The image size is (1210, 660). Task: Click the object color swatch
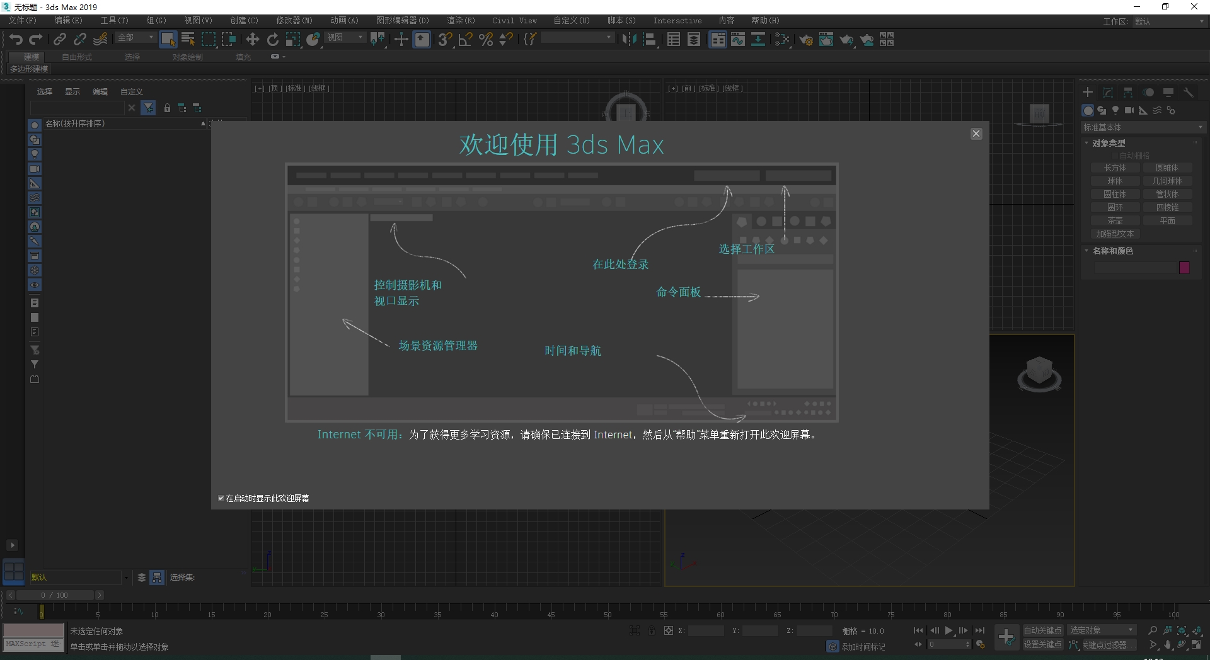[1184, 268]
